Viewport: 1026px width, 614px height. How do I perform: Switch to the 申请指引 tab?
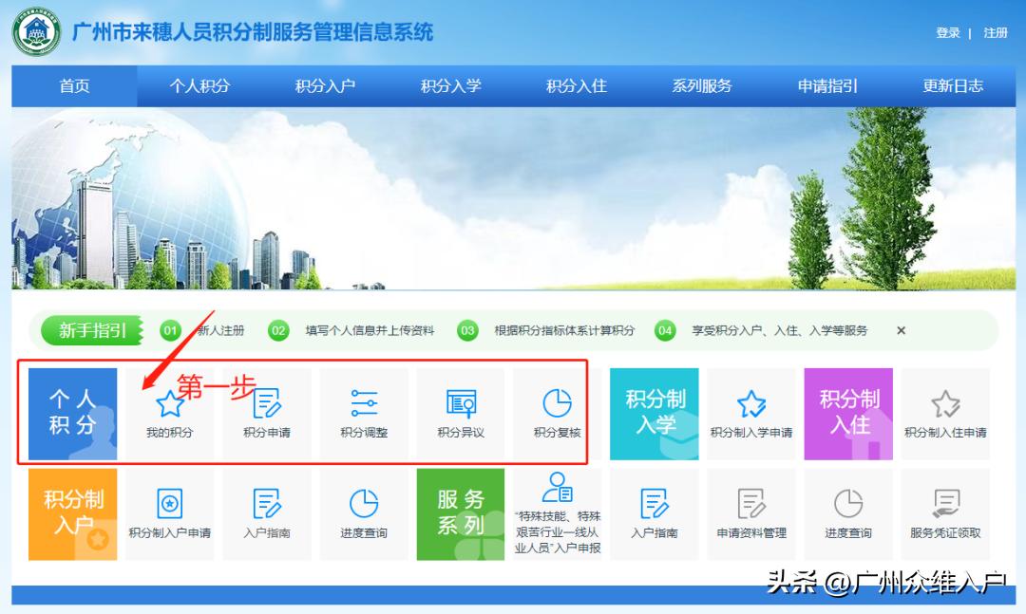pos(826,85)
